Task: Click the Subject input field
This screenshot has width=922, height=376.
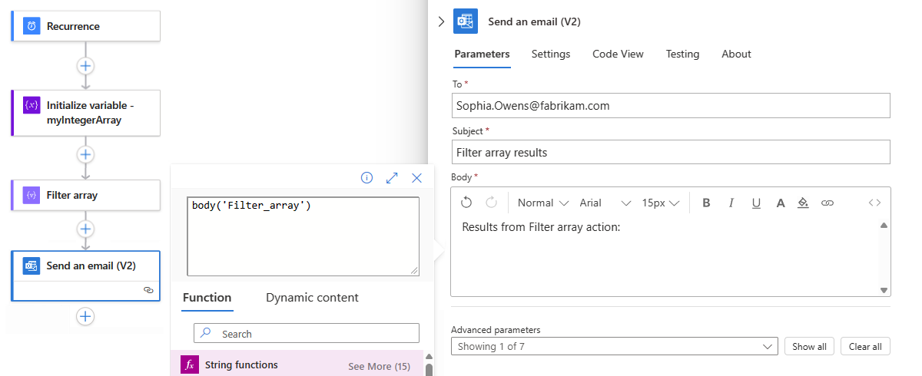Action: (671, 152)
